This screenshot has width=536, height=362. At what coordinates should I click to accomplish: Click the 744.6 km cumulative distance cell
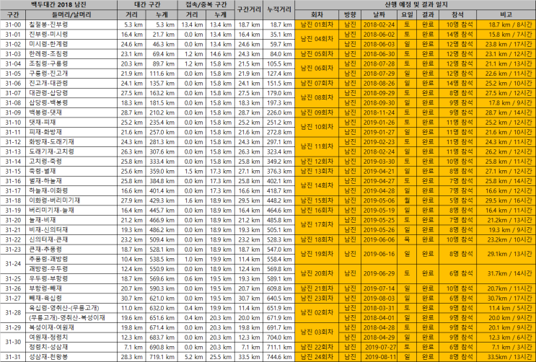point(279,357)
